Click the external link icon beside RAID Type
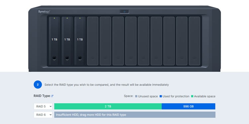249x124 pixels. coord(52,96)
